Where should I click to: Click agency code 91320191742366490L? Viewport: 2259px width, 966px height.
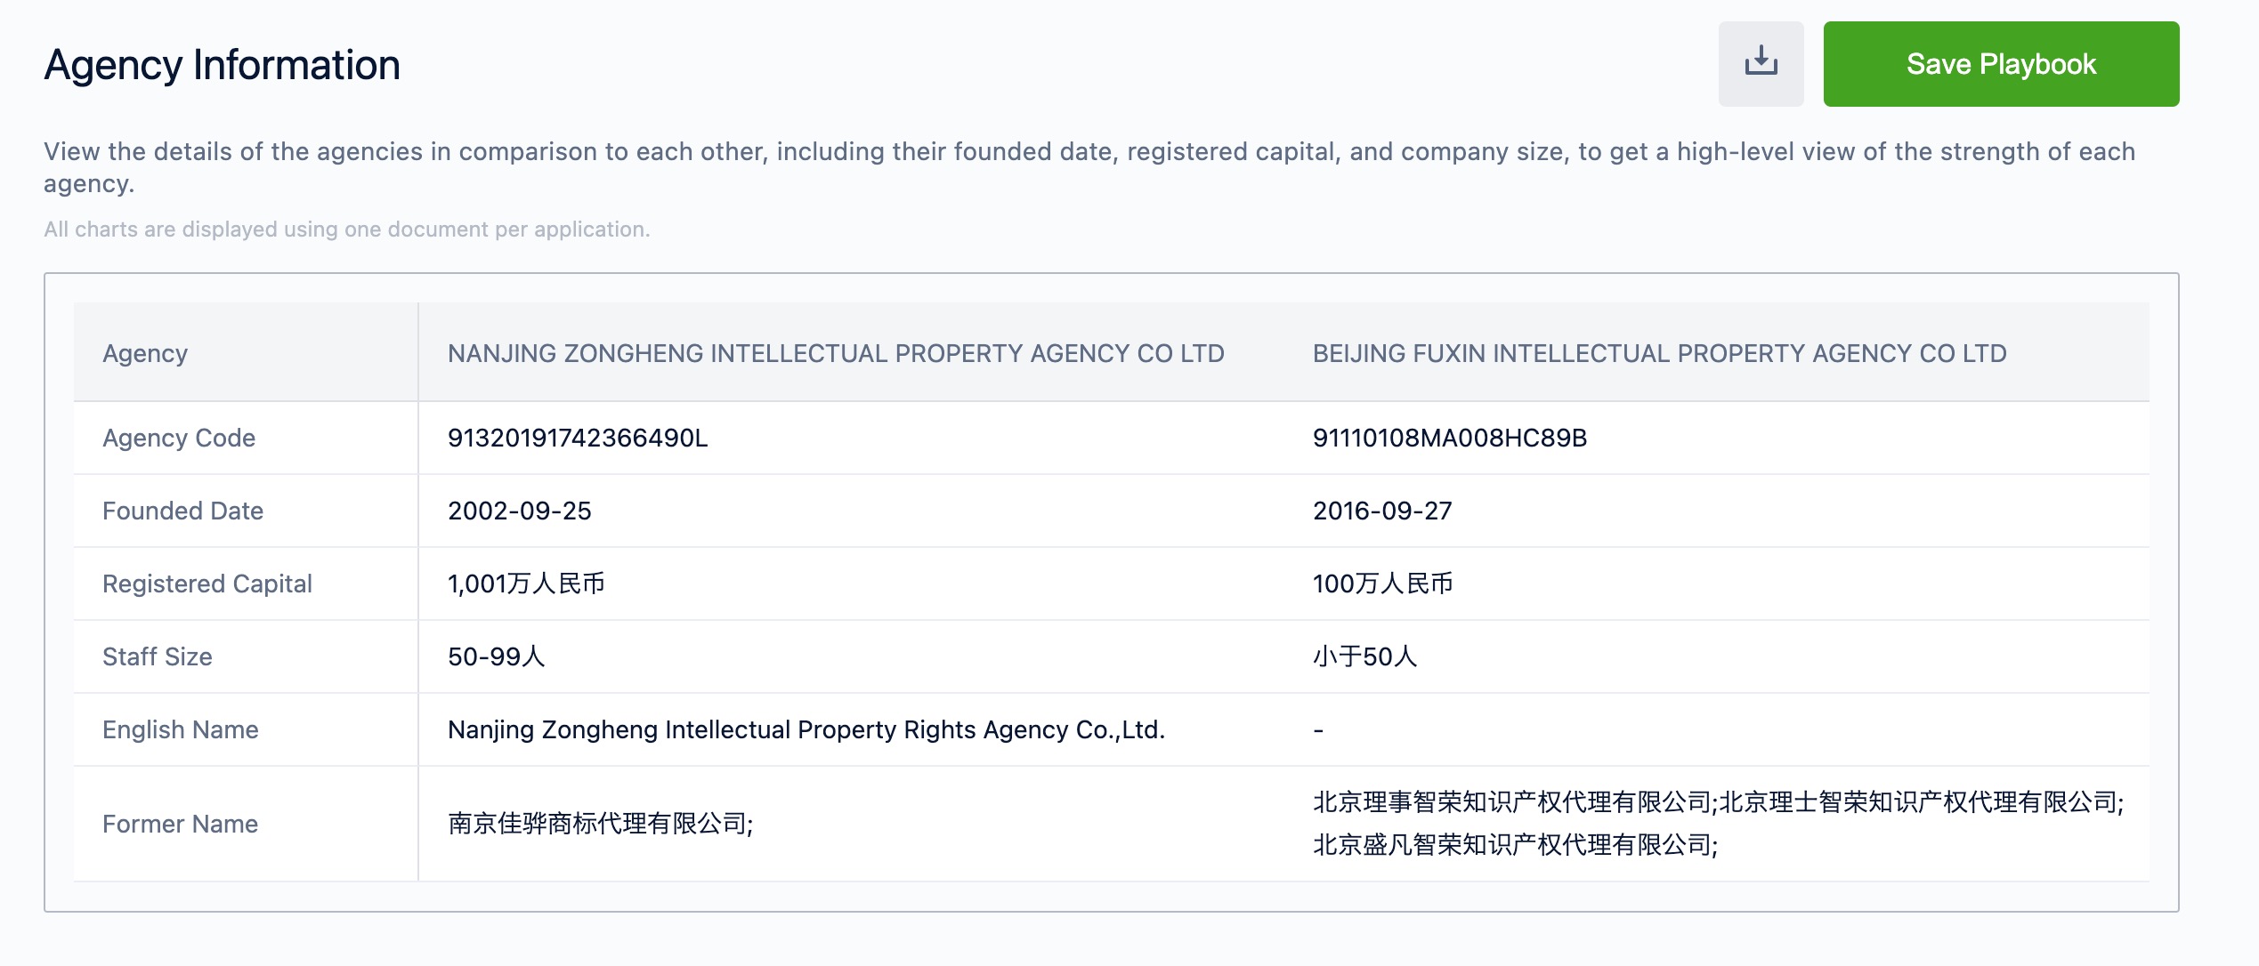coord(578,438)
